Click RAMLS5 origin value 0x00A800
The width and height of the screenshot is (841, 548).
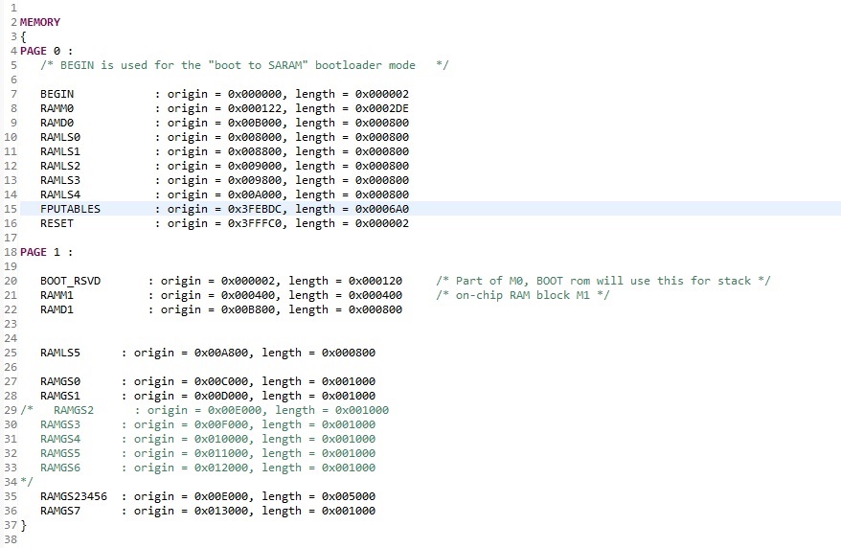coord(221,353)
